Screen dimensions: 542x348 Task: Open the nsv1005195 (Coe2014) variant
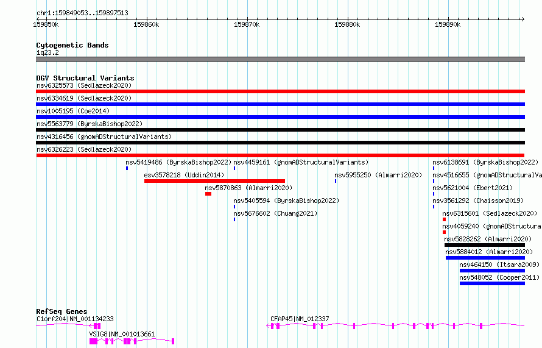point(73,111)
